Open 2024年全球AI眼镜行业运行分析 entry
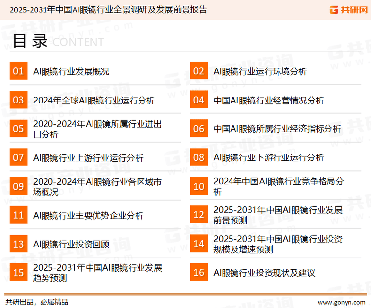 (x=94, y=101)
